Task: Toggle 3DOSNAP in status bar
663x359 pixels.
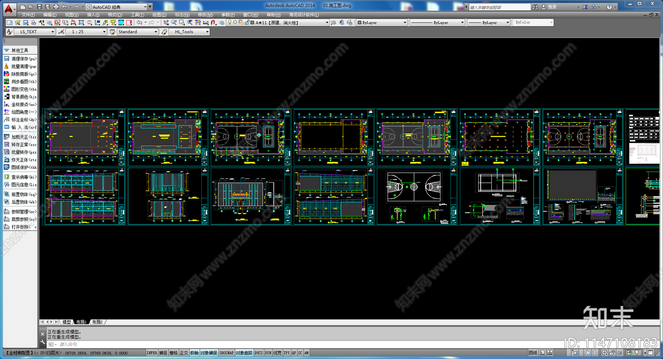Action: coord(226,353)
